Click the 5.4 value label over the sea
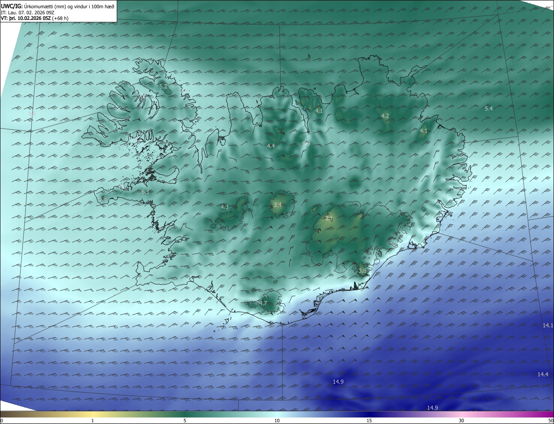This screenshot has height=424, width=554. 489,108
